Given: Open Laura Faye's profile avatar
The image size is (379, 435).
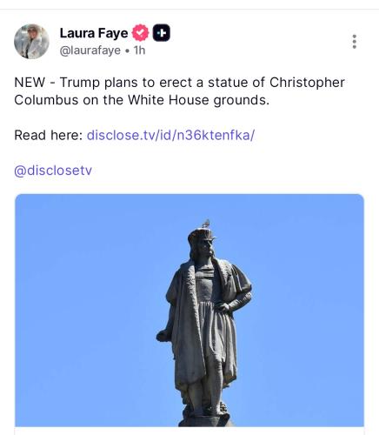Looking at the screenshot, I should tap(31, 42).
